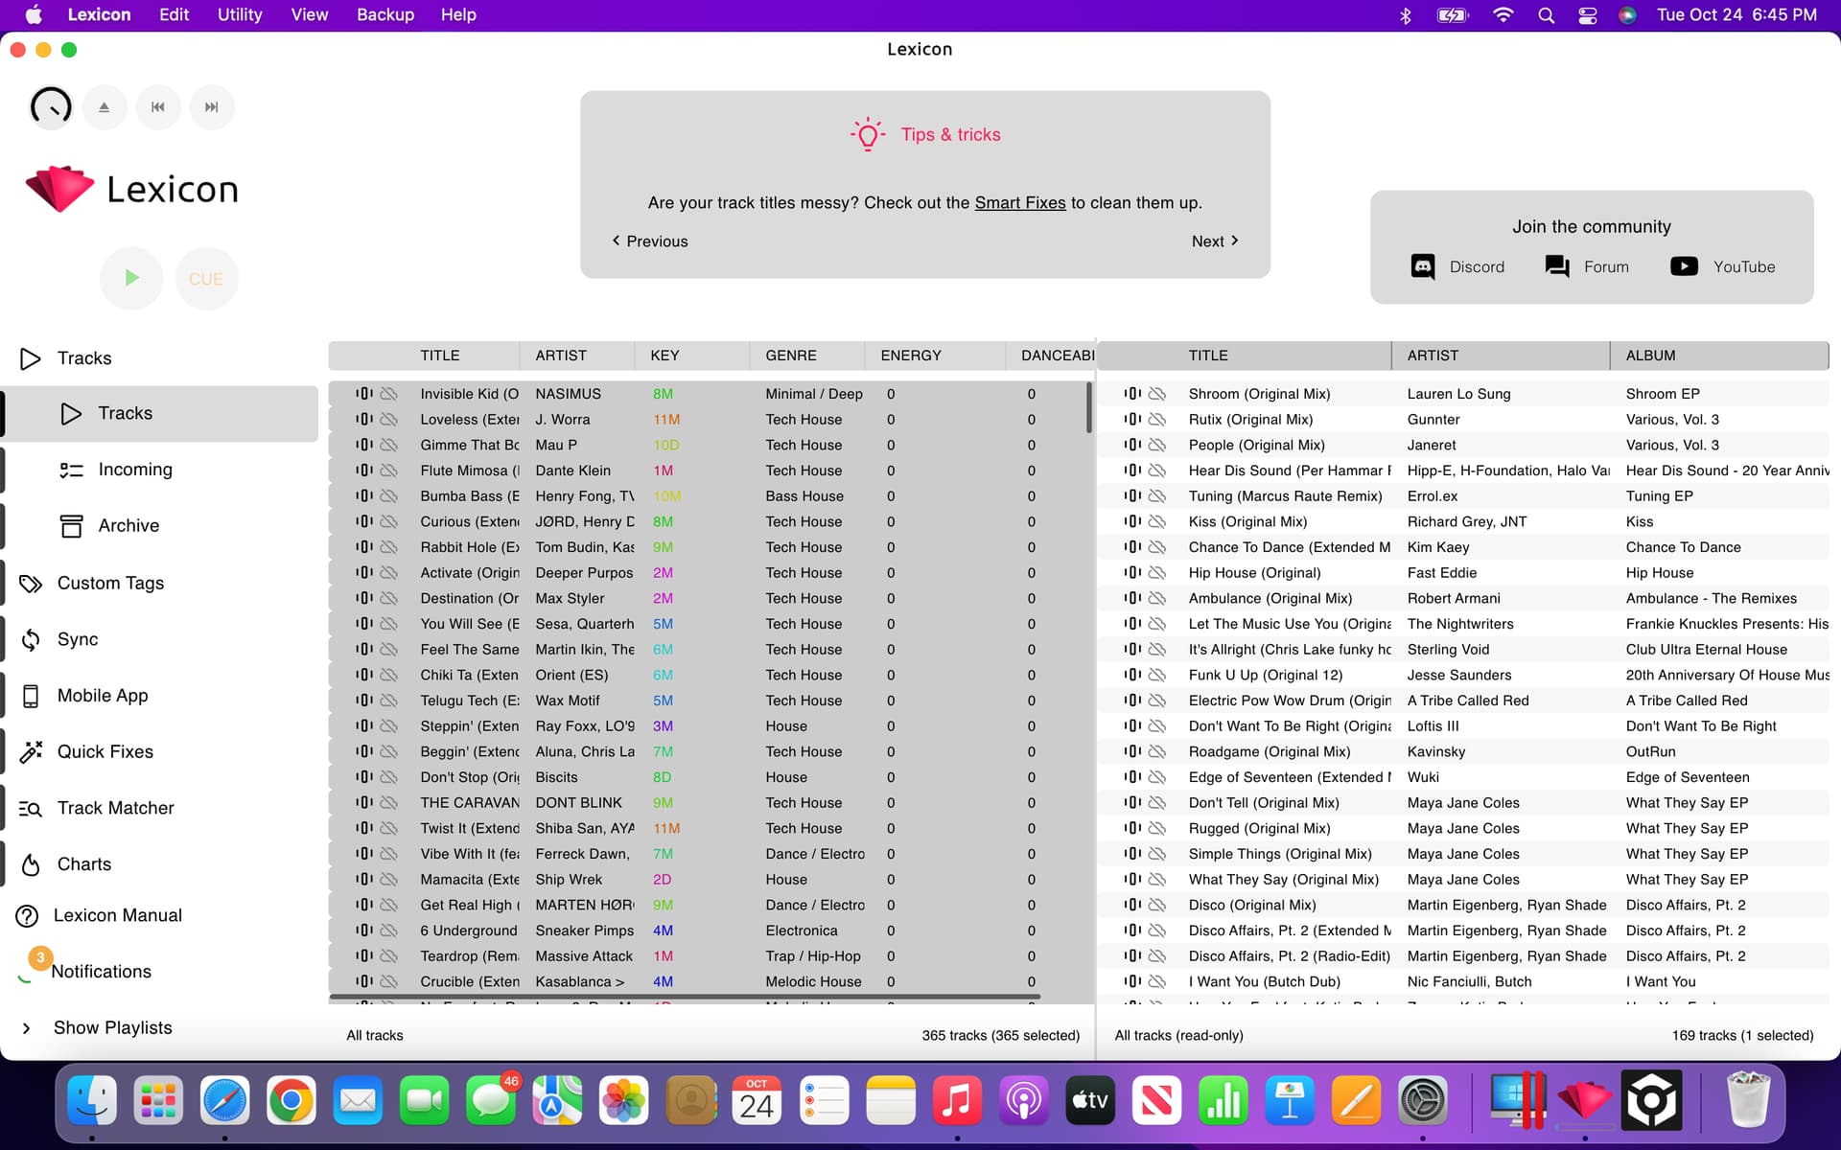This screenshot has height=1150, width=1841.
Task: Go to the Charts section
Action: point(84,864)
